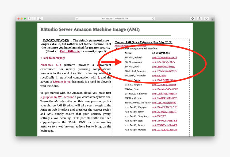Launch the EU Central, Frankfurt AMI link
230x157 pixels.
164,71
